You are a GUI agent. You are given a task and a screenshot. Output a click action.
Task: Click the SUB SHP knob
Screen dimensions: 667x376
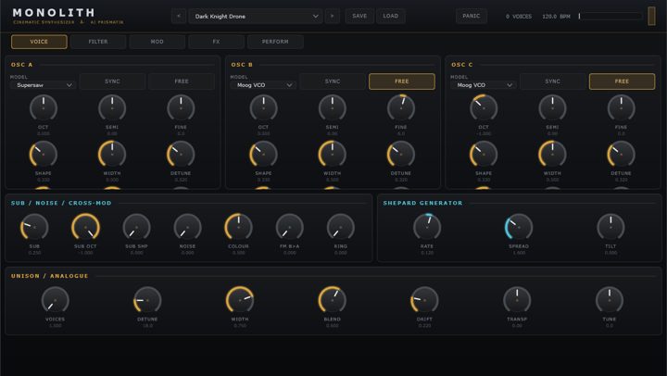(x=136, y=227)
